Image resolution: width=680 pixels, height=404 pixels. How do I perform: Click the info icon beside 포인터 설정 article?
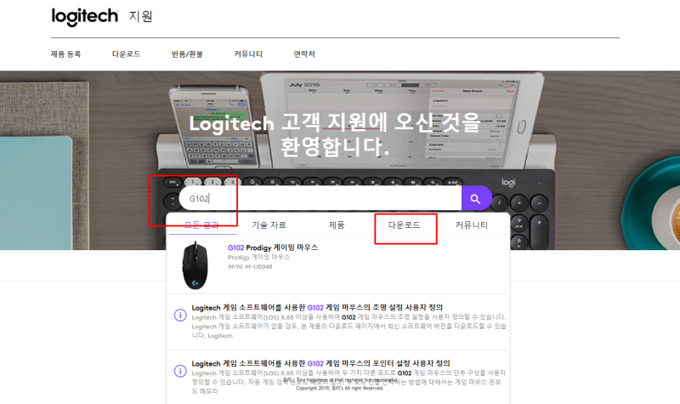(180, 371)
